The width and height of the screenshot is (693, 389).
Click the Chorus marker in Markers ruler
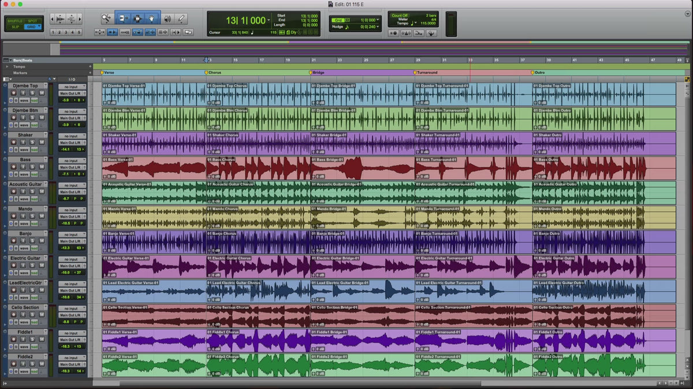click(214, 73)
